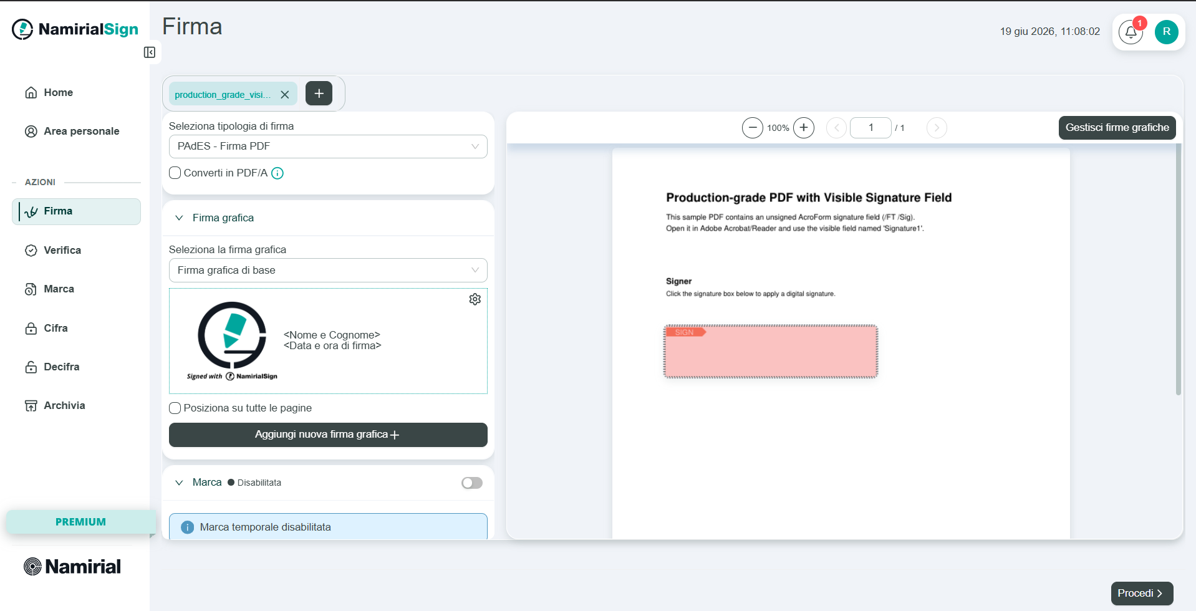Click the PDF/A info icon
The image size is (1196, 611).
[277, 173]
